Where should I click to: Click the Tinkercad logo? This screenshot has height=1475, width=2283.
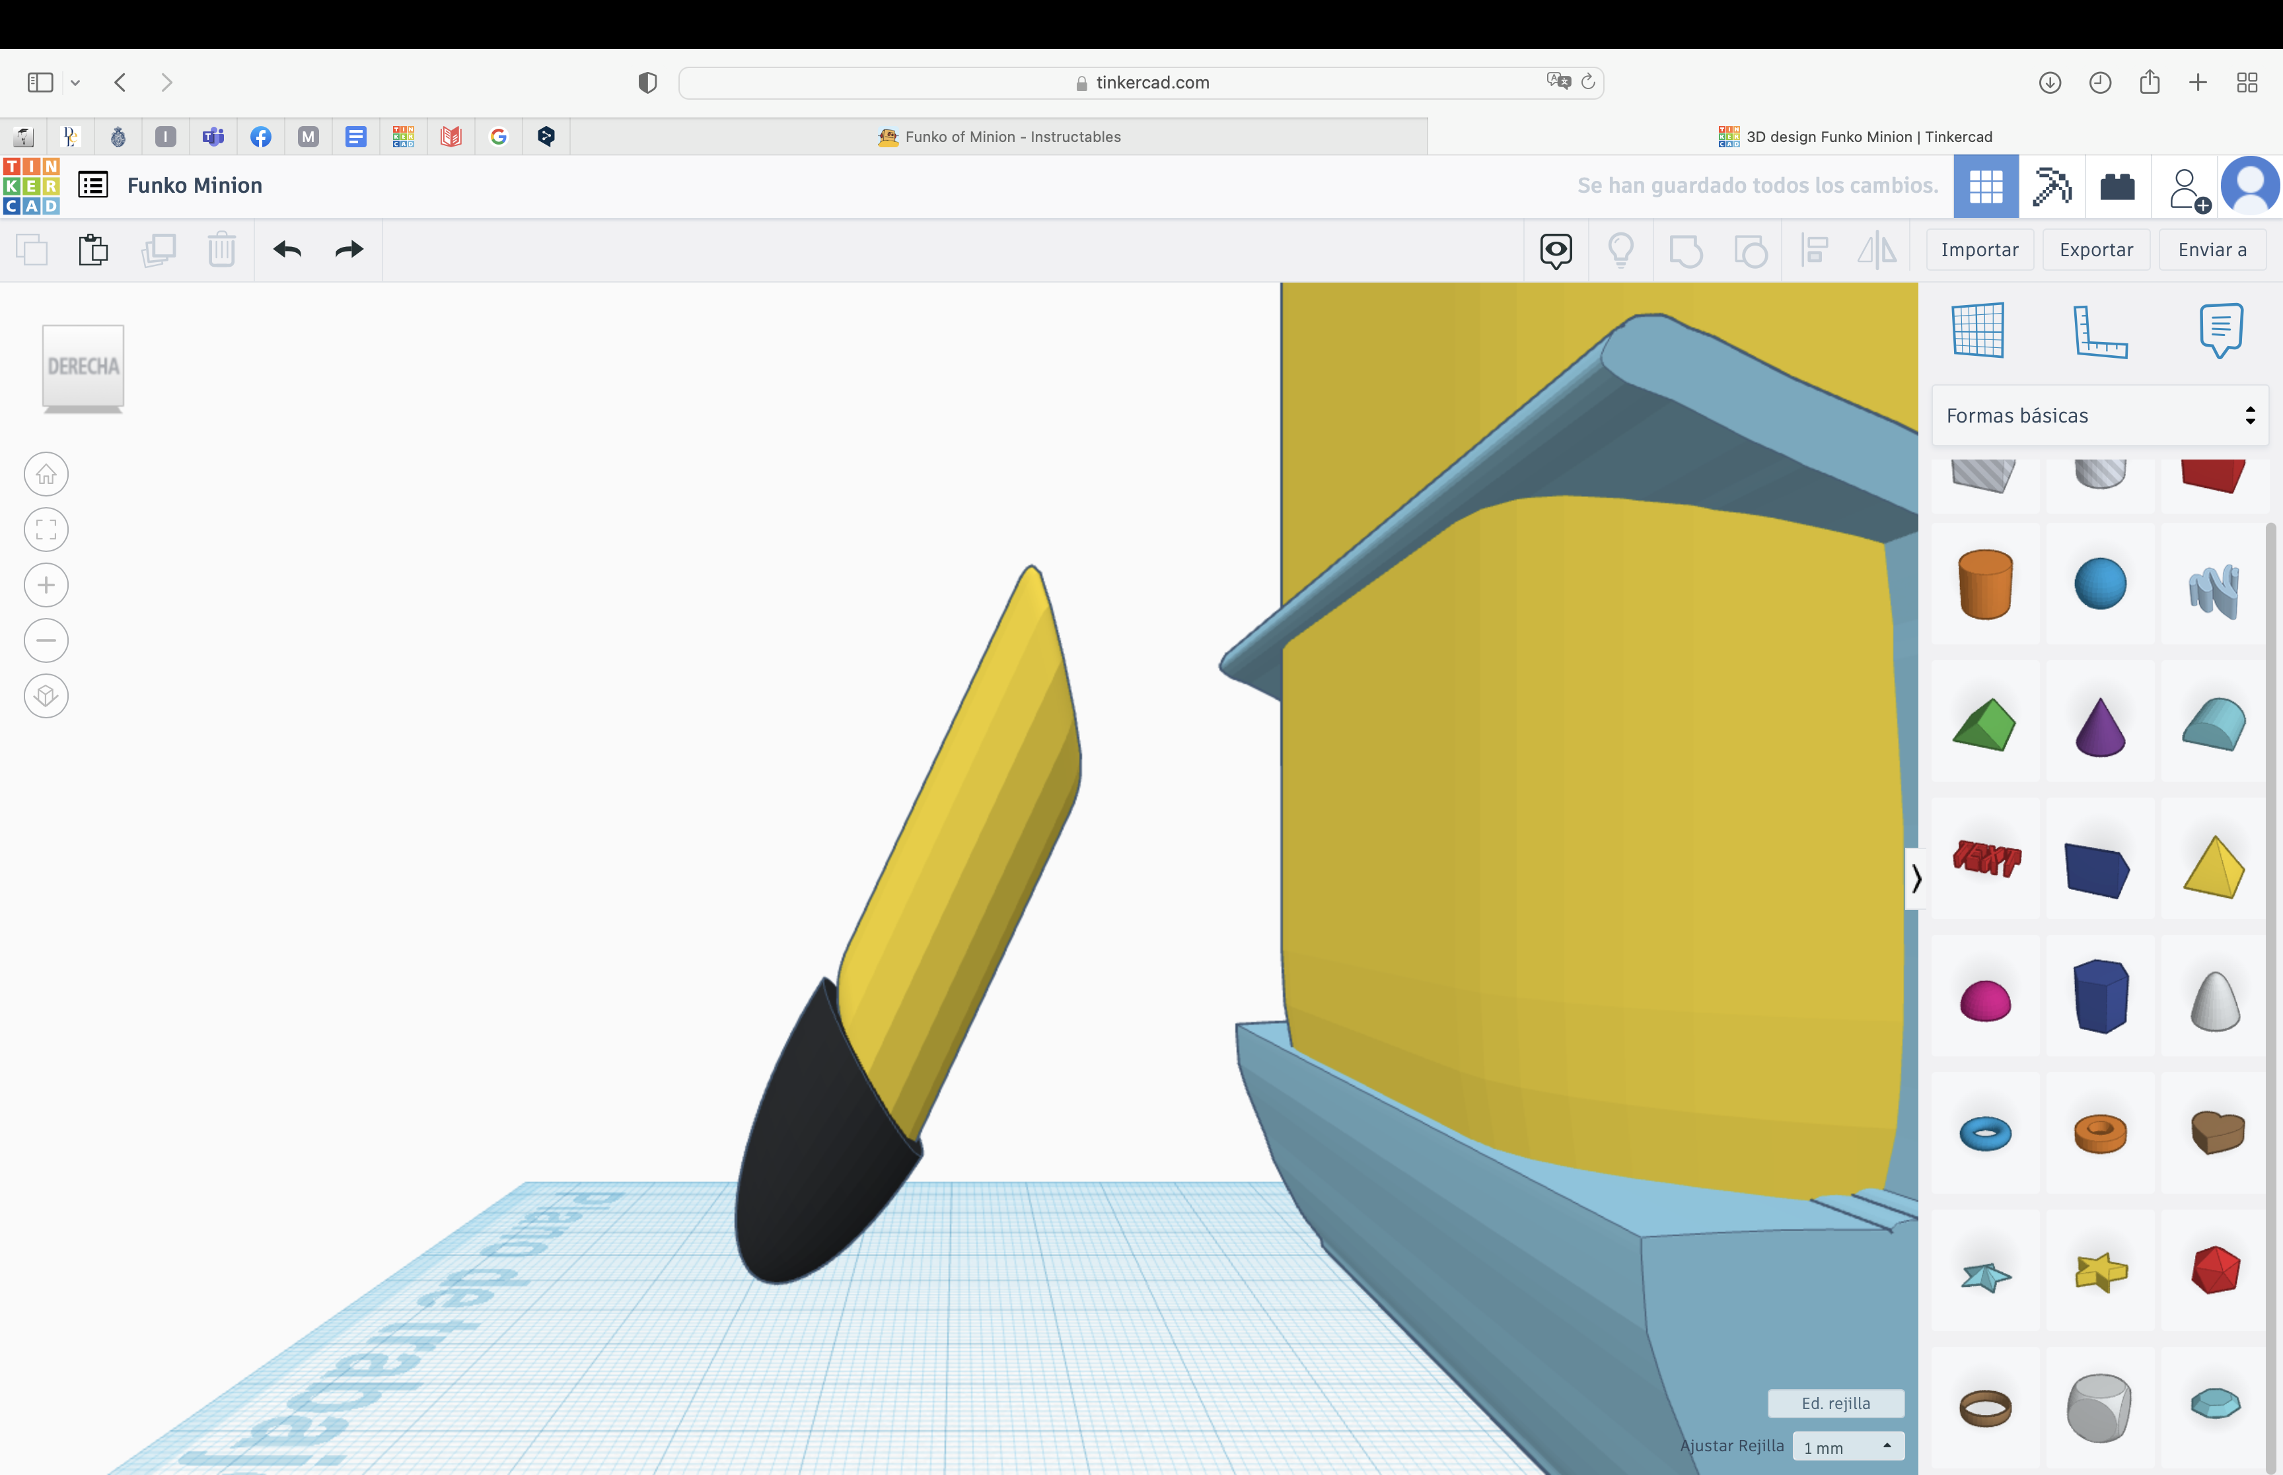(32, 186)
